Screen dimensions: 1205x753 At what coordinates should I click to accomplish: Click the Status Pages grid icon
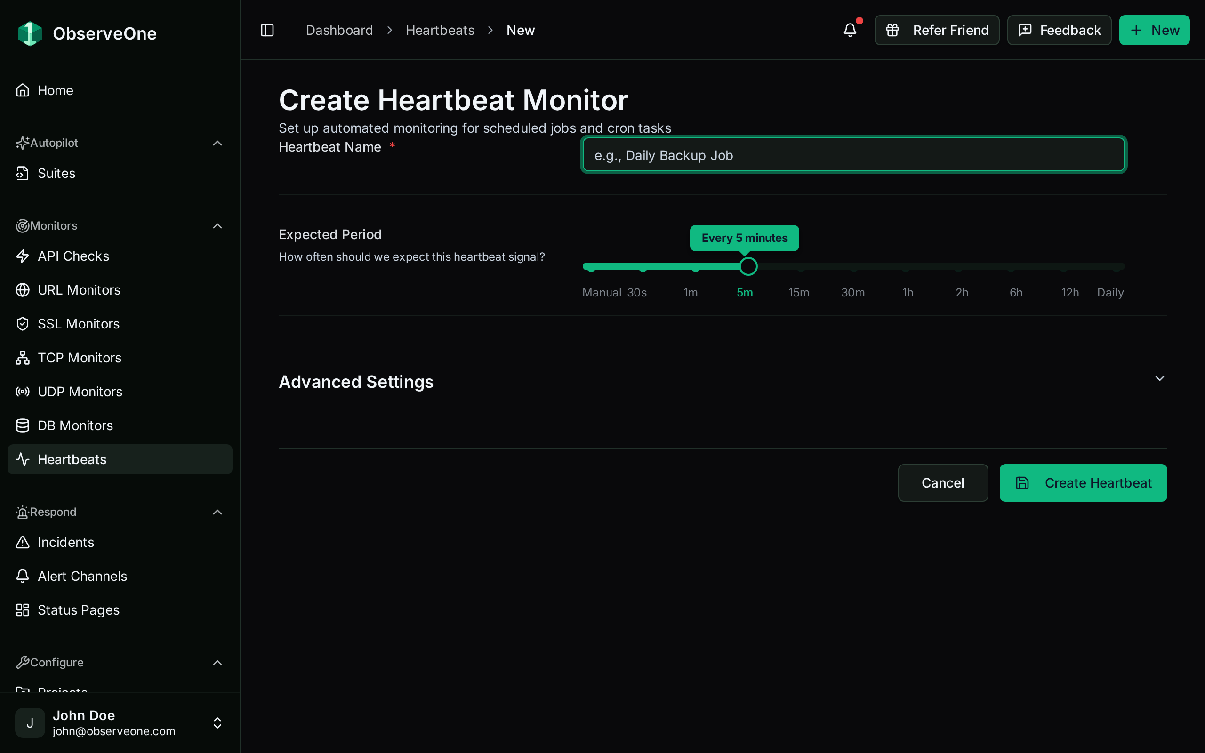[23, 609]
